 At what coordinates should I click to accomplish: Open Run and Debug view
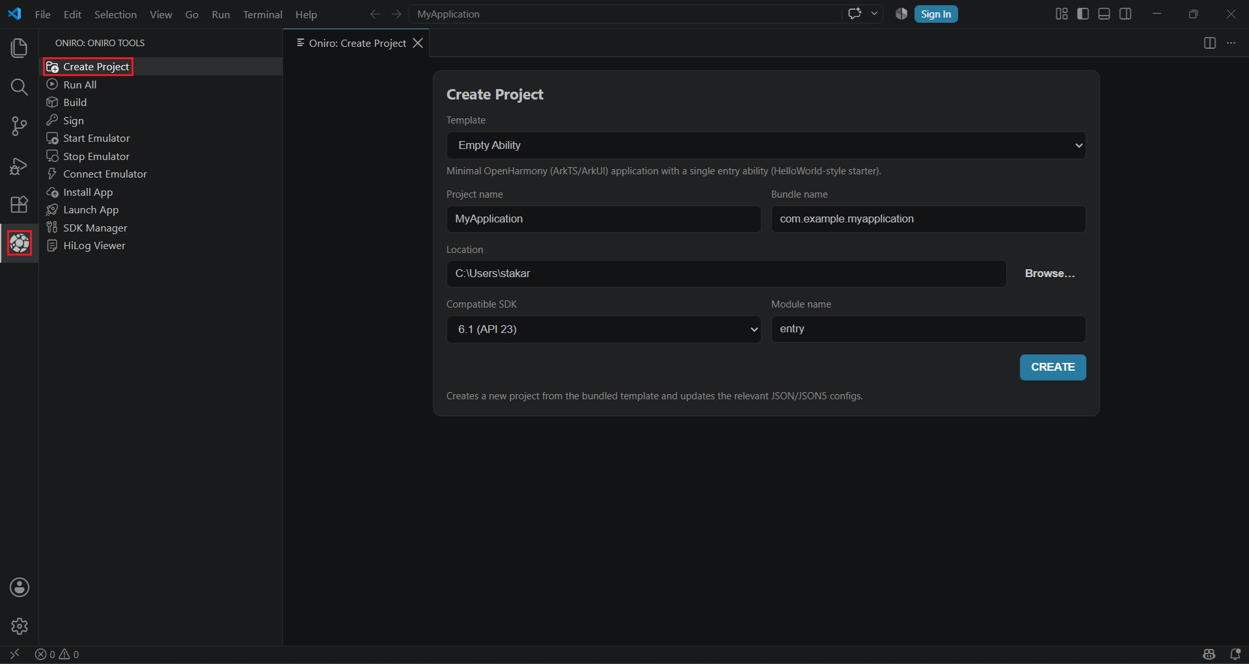click(20, 166)
